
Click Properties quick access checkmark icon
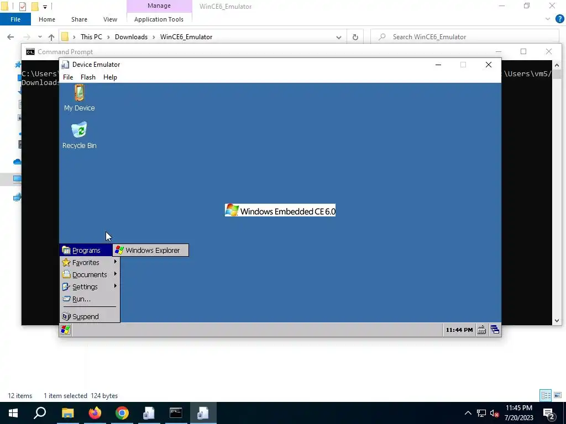(x=22, y=6)
